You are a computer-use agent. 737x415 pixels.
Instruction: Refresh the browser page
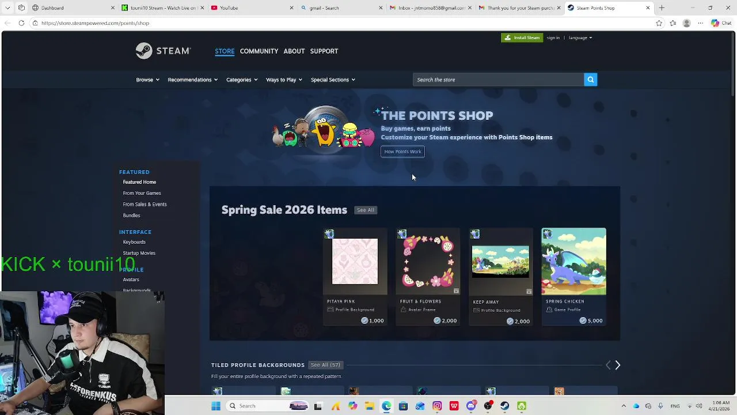(21, 23)
